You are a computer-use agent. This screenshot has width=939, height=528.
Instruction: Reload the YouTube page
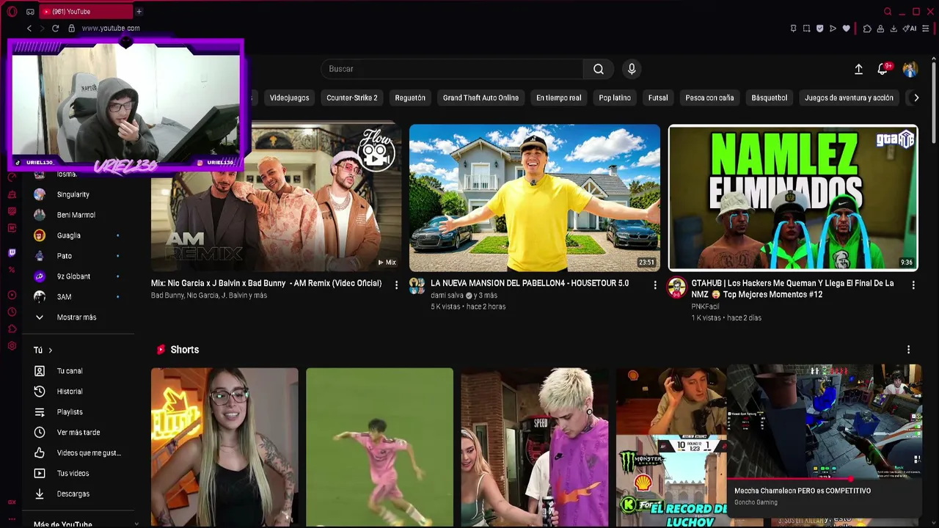click(55, 29)
